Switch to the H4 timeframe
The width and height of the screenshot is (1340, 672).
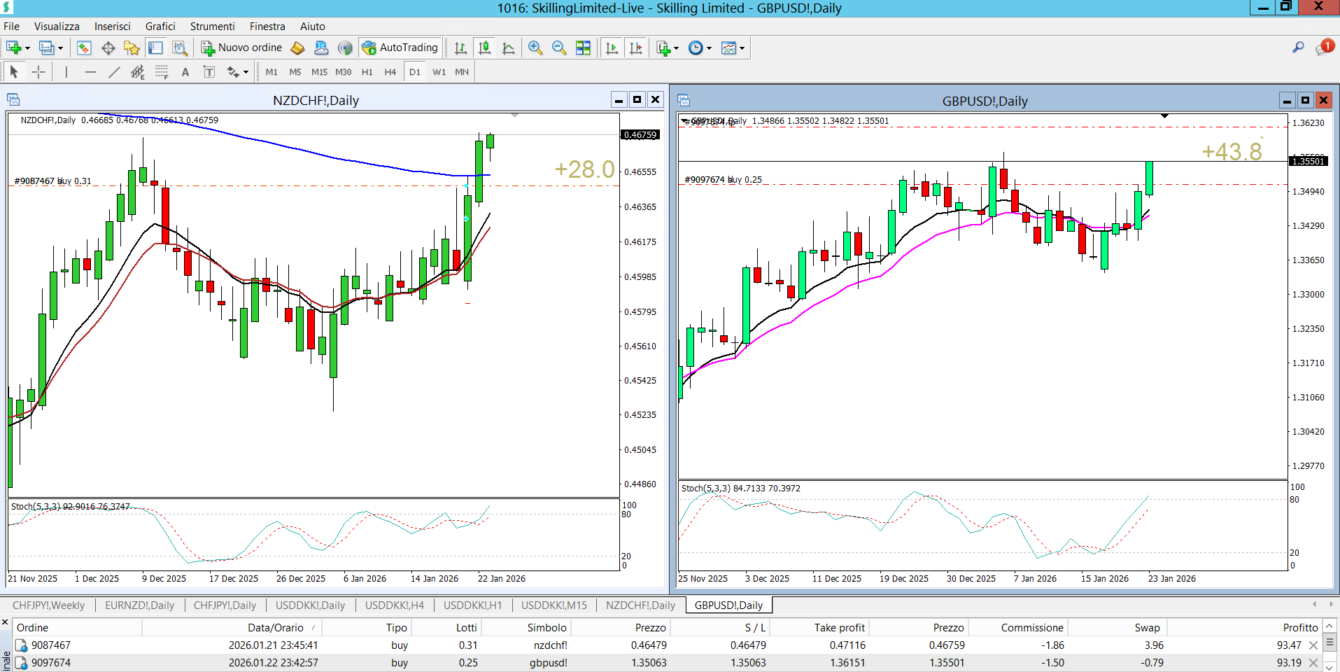point(390,72)
